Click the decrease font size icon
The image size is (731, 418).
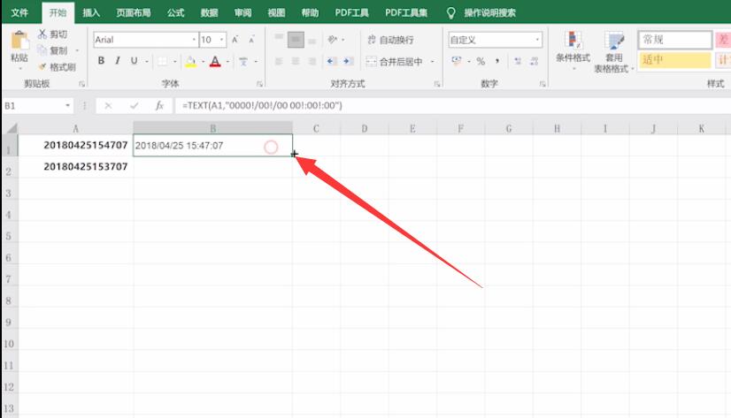coord(251,40)
